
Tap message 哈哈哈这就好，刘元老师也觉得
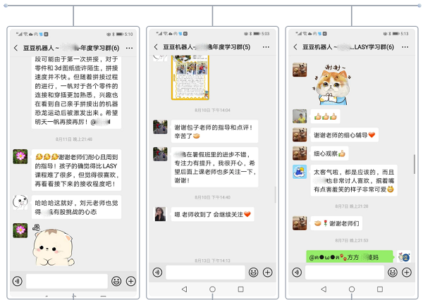click(x=76, y=207)
